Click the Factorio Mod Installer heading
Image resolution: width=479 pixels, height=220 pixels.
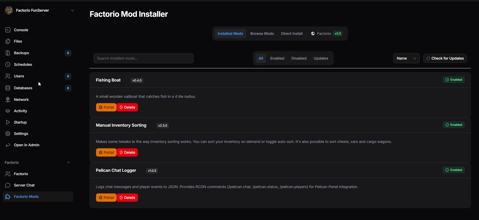129,14
